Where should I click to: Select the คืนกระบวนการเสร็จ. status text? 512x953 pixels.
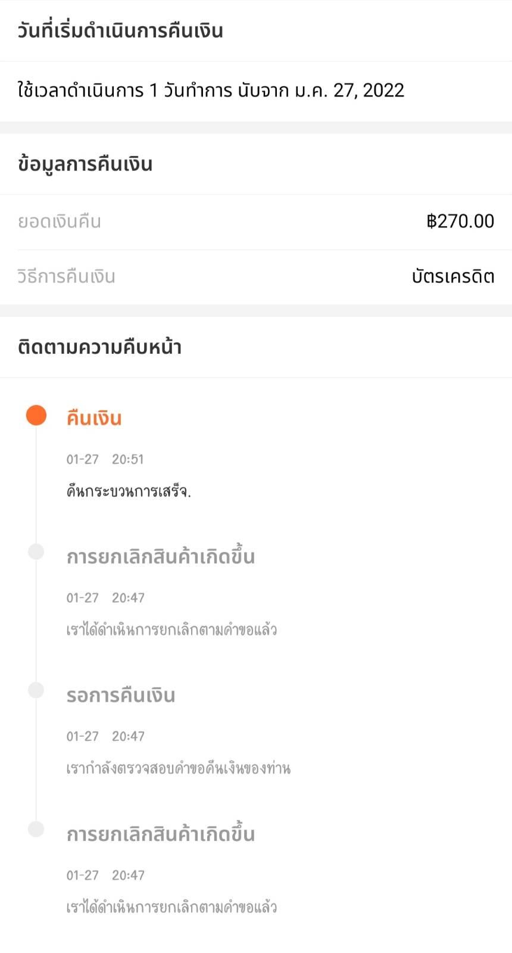(129, 491)
